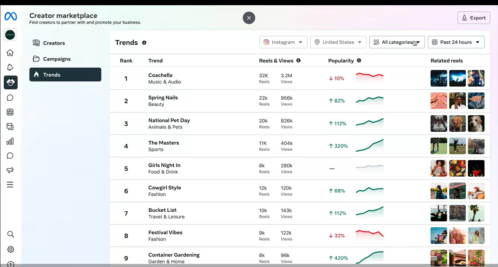498x267 pixels.
Task: Click info icon beside Reels & Views
Action: tap(299, 61)
